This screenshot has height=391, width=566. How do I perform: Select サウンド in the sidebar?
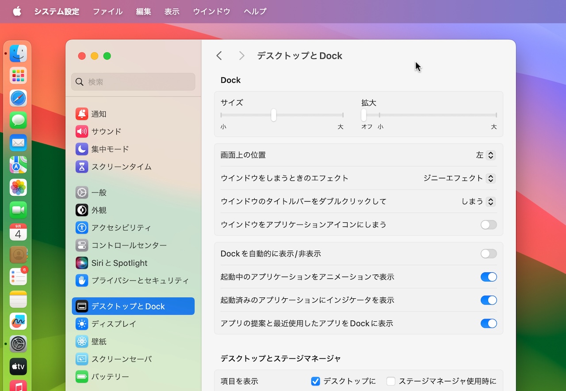[133, 132]
